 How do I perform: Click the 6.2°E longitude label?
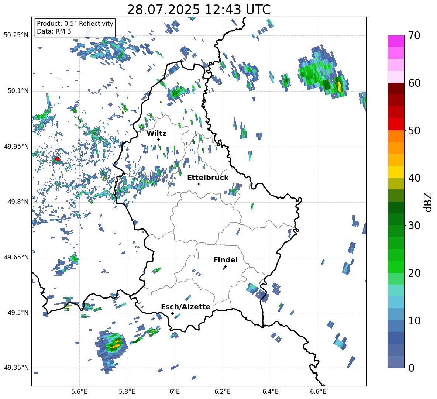[x=223, y=392]
